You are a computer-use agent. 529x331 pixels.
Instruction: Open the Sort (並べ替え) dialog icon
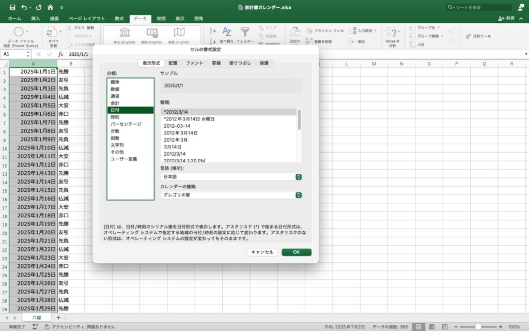[227, 32]
